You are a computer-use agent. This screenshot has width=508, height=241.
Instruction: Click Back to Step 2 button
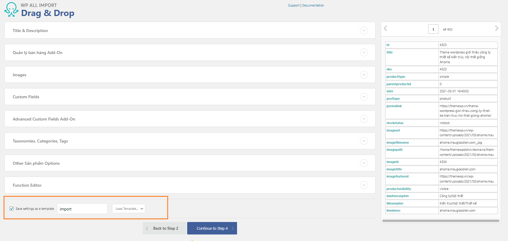[165, 228]
